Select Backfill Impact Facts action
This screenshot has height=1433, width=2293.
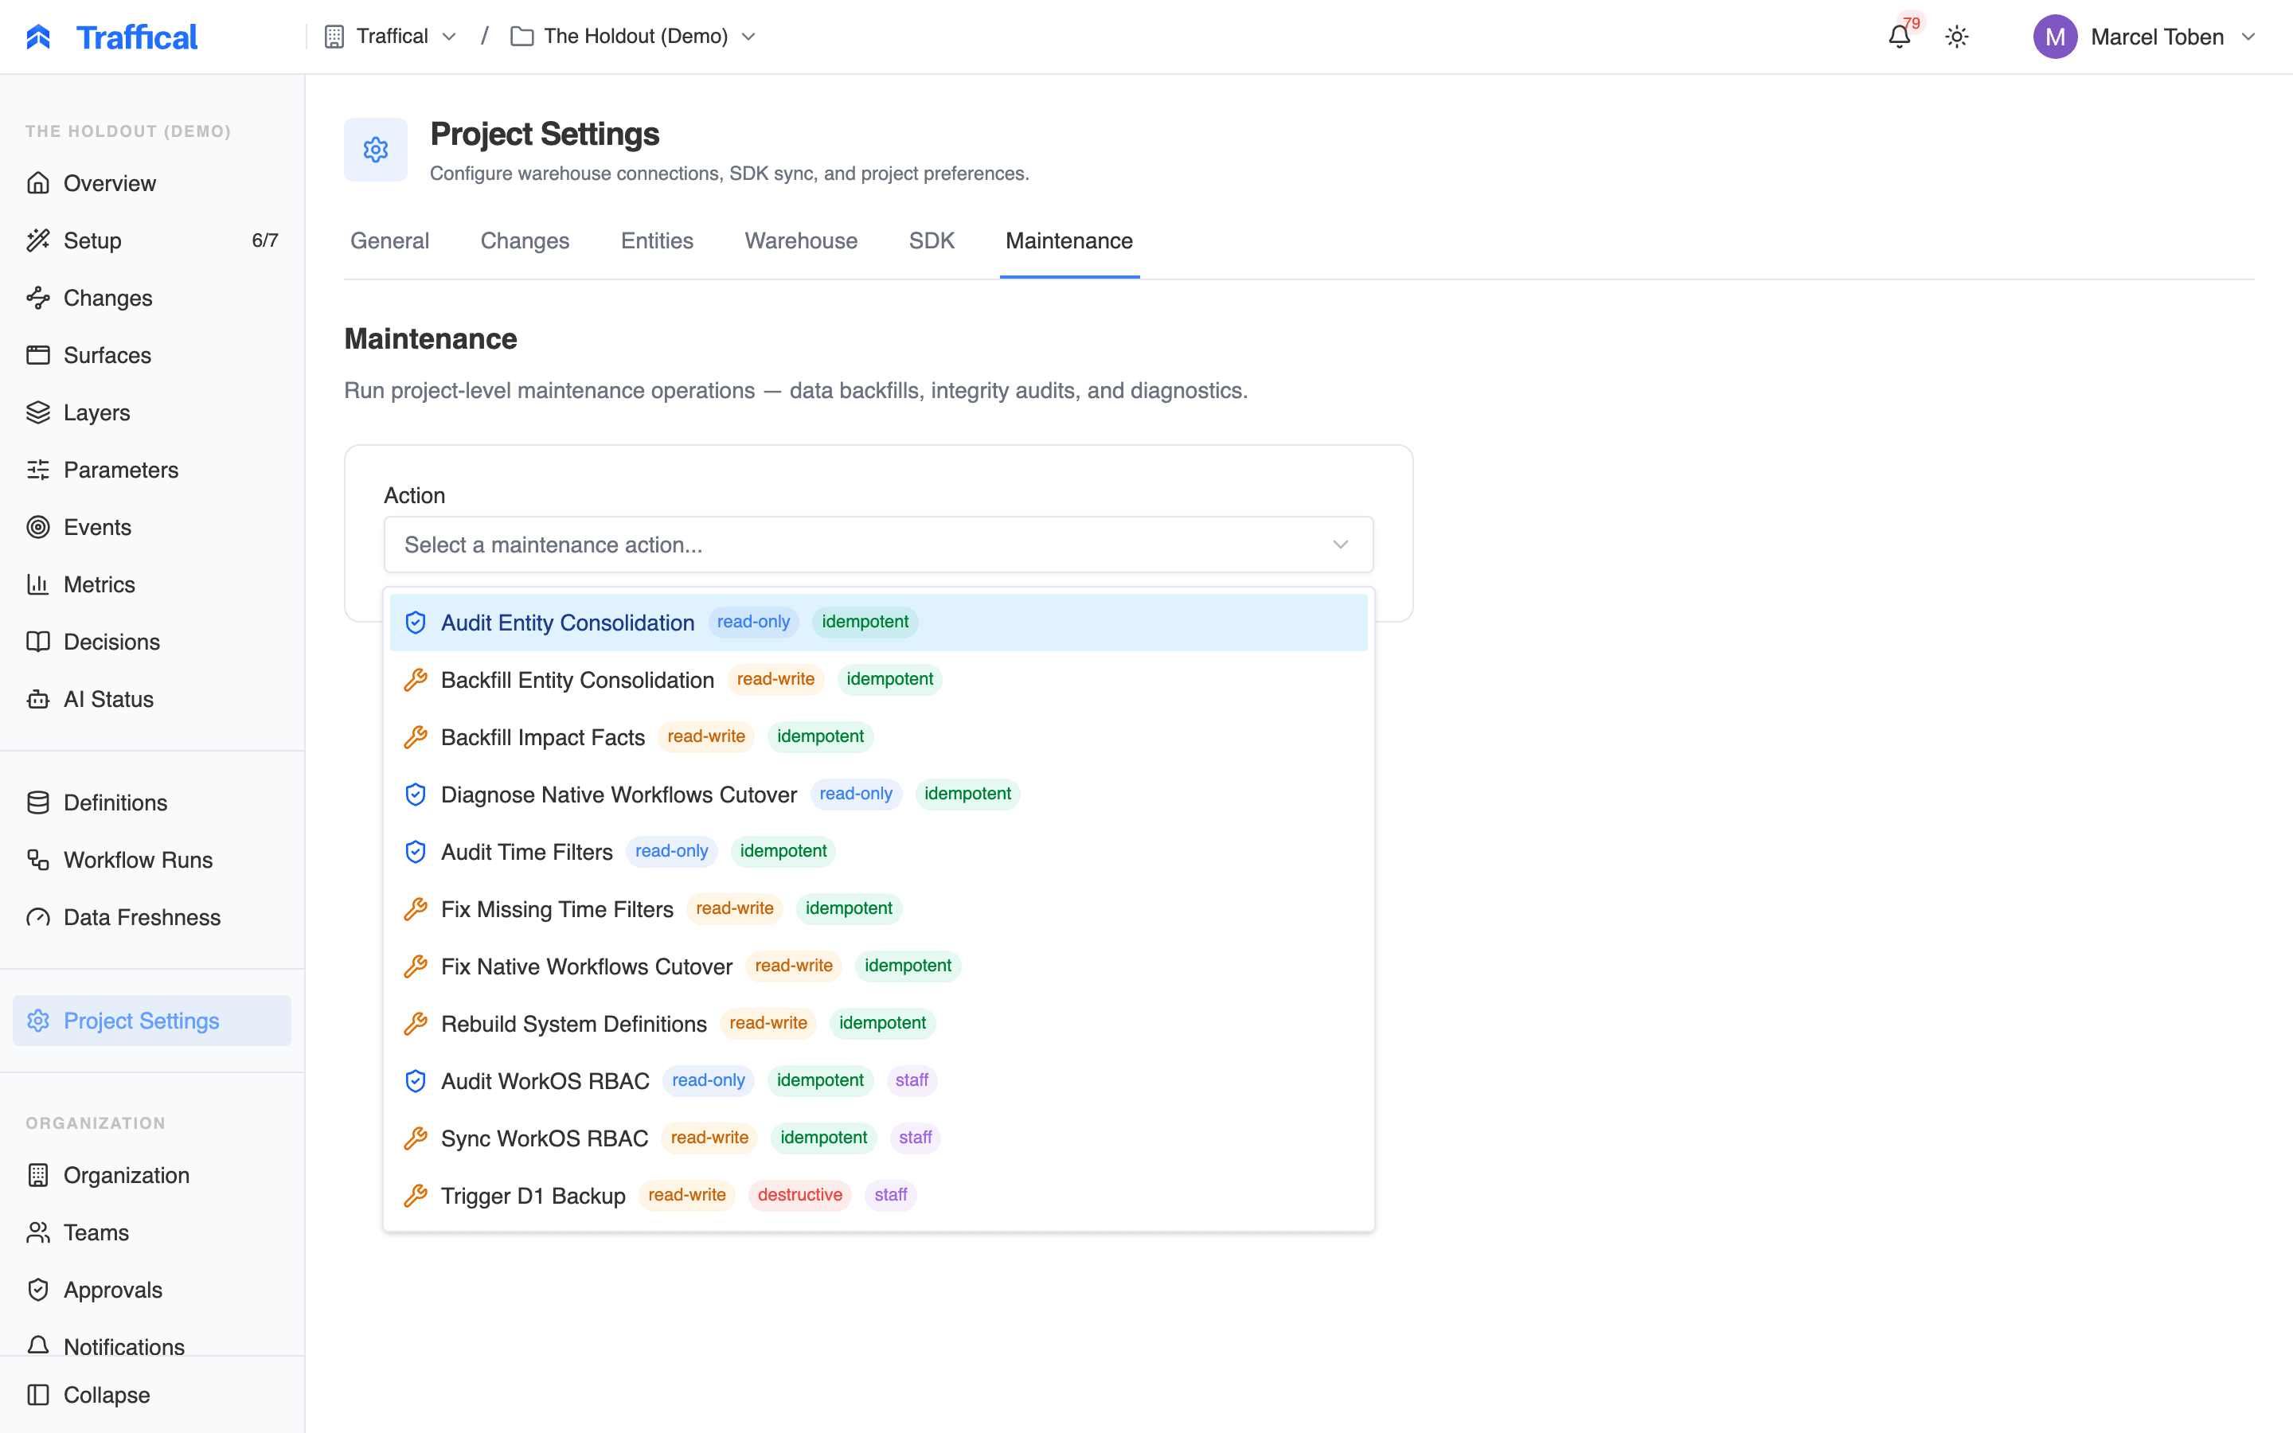[x=878, y=737]
